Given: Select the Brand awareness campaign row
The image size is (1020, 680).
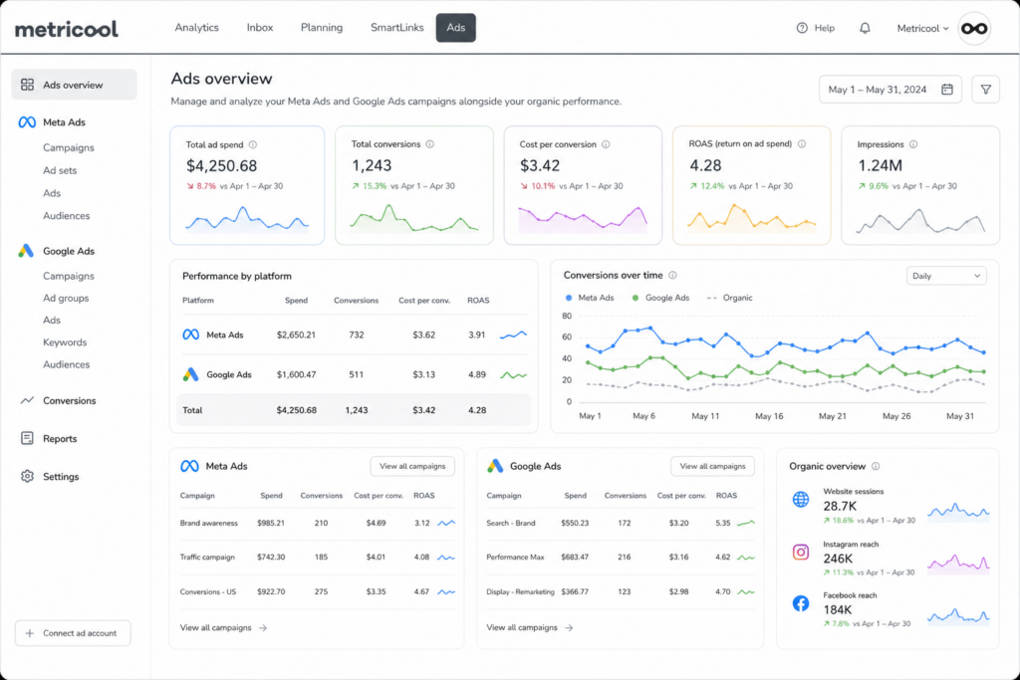Looking at the screenshot, I should pos(318,524).
